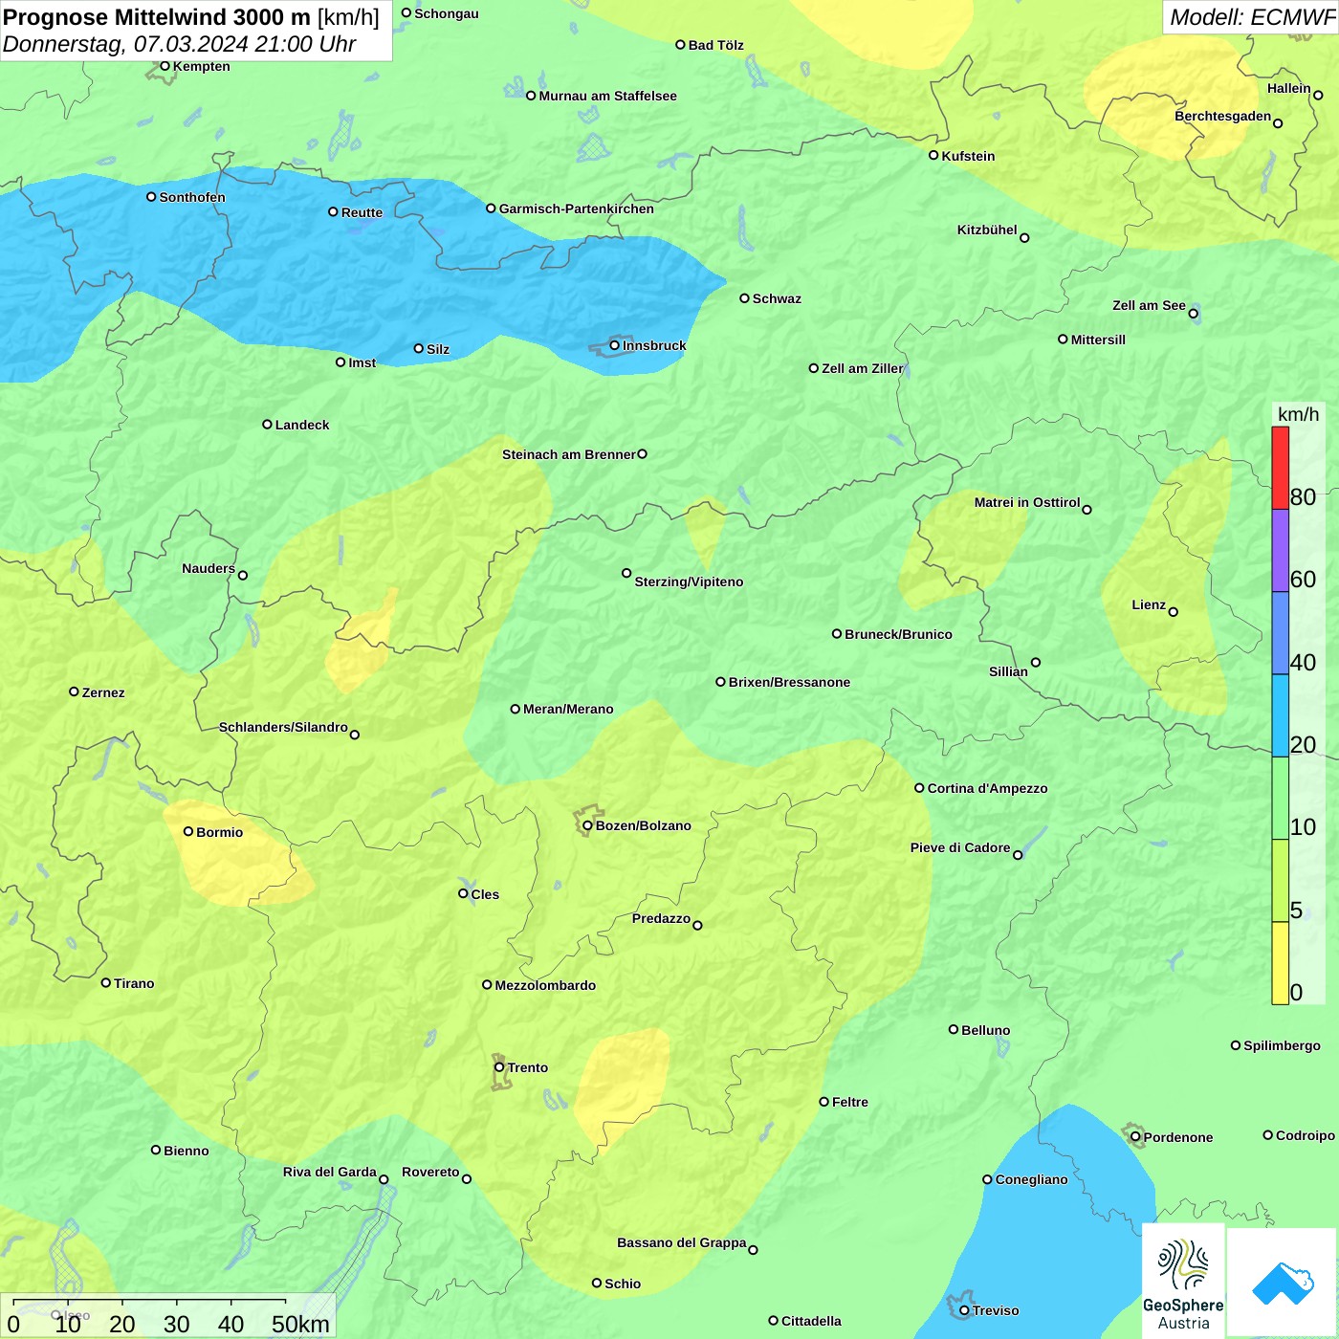Screen dimensions: 1339x1339
Task: Click the Meran/Merano marker
Action: pos(516,709)
